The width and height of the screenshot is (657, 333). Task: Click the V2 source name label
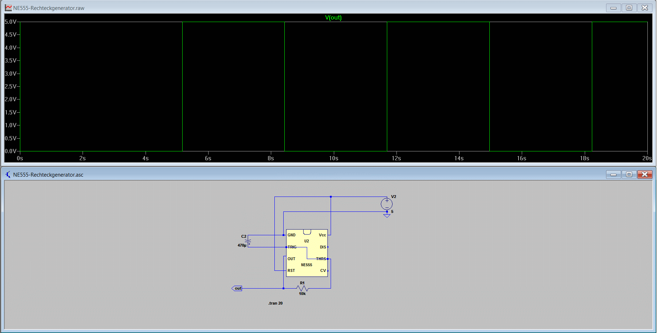click(x=394, y=197)
